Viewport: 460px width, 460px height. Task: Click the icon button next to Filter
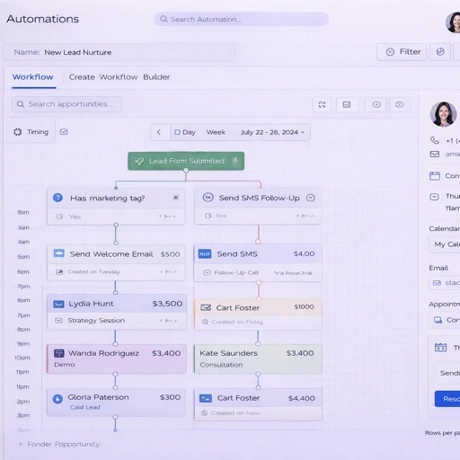point(440,52)
